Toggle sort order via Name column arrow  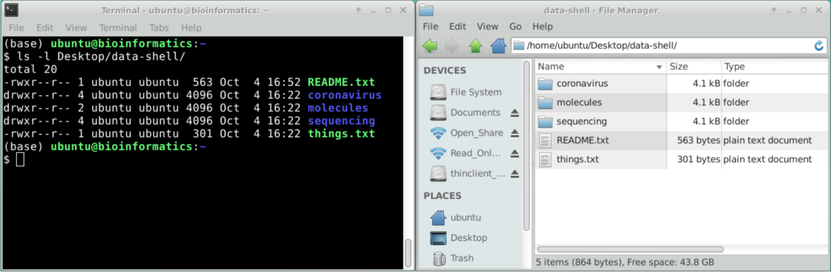659,67
